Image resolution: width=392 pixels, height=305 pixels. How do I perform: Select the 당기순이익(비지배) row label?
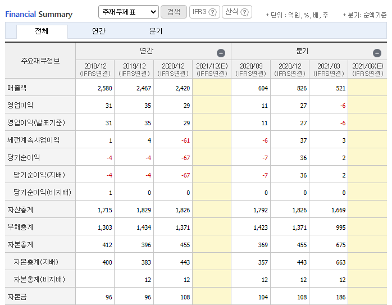(x=42, y=192)
